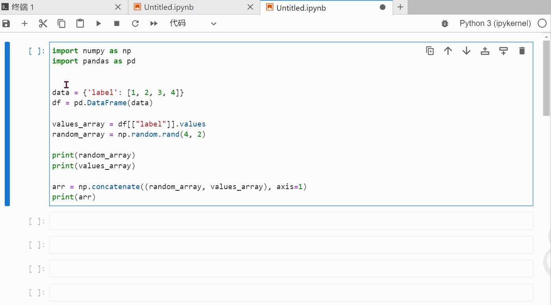Place cursor in data dictionary line
Viewport: 551px width, 305px height.
coord(118,93)
